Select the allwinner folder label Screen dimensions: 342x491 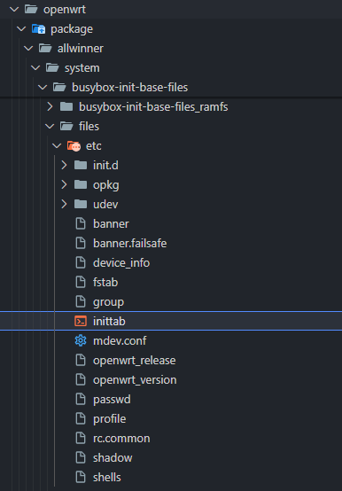(81, 48)
